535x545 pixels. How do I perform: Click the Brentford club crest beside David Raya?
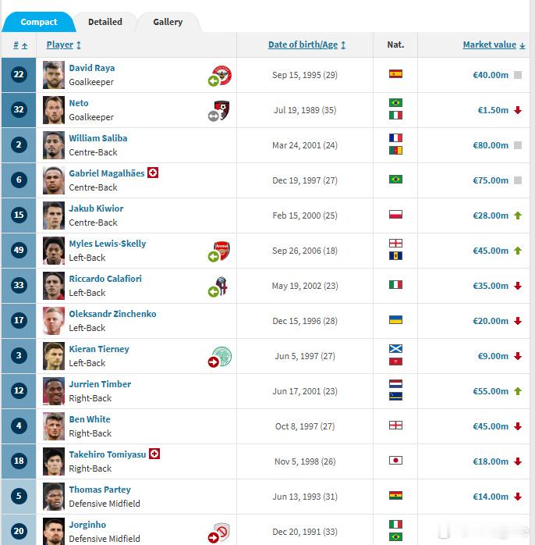tap(222, 74)
